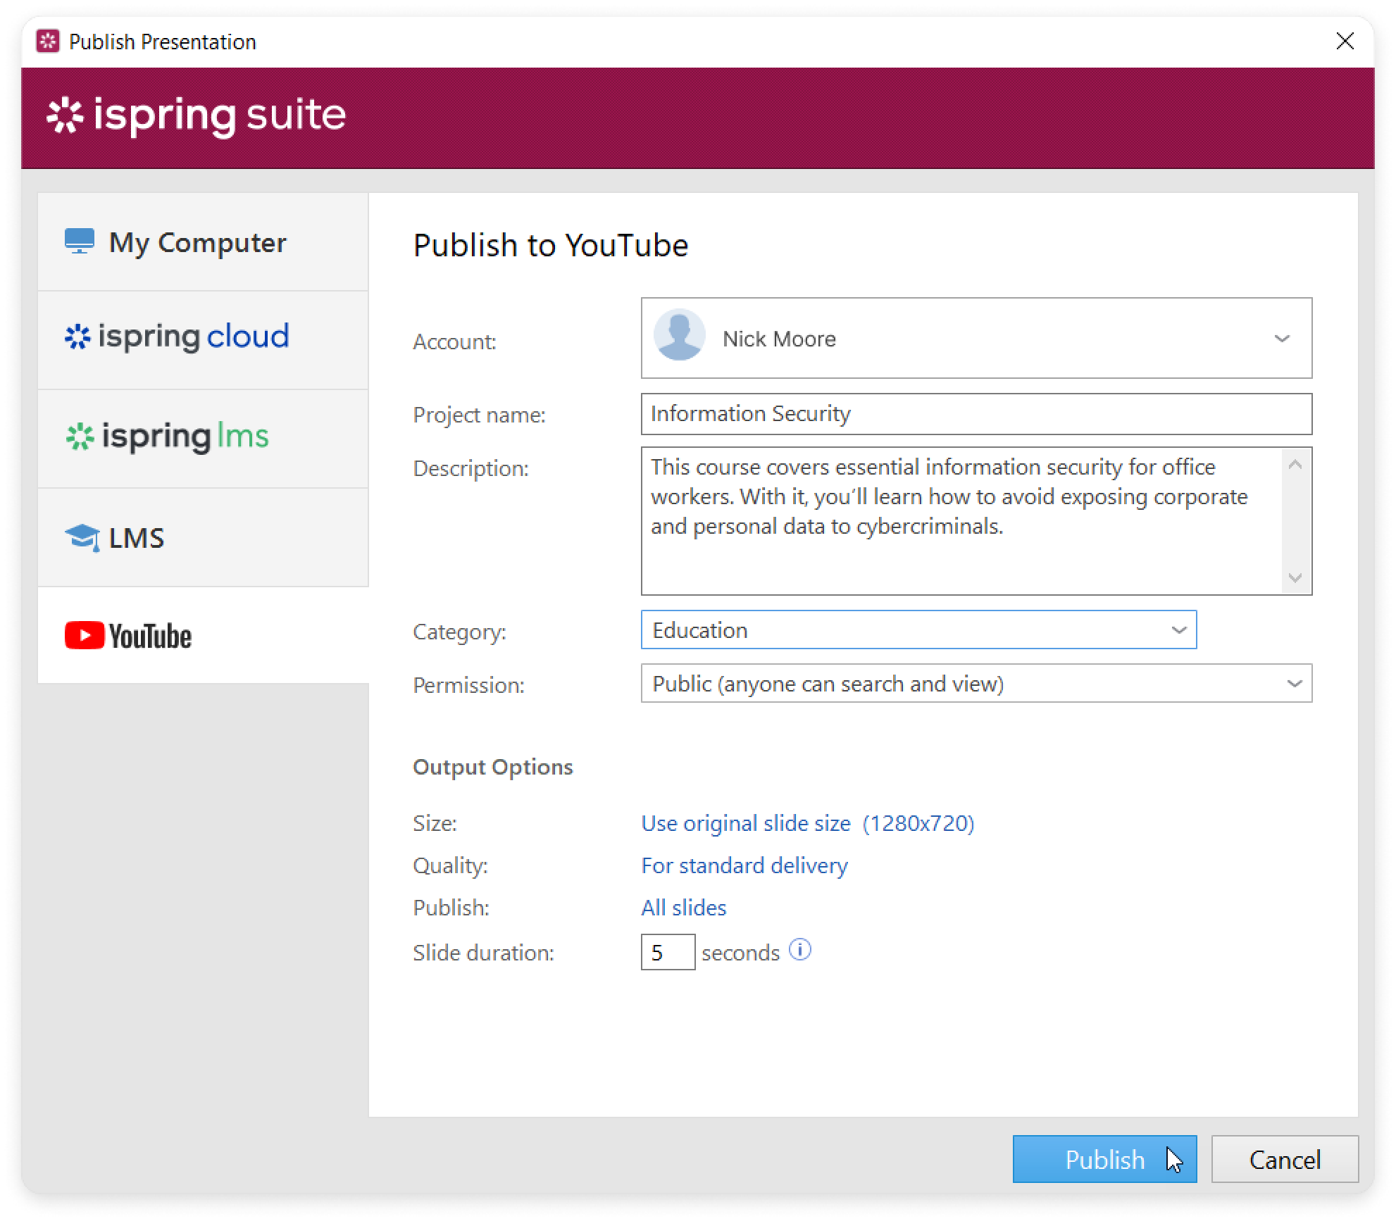This screenshot has height=1221, width=1396.
Task: Open the All slides publish link
Action: click(x=683, y=908)
